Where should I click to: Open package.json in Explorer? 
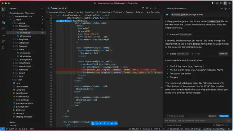(22, 107)
